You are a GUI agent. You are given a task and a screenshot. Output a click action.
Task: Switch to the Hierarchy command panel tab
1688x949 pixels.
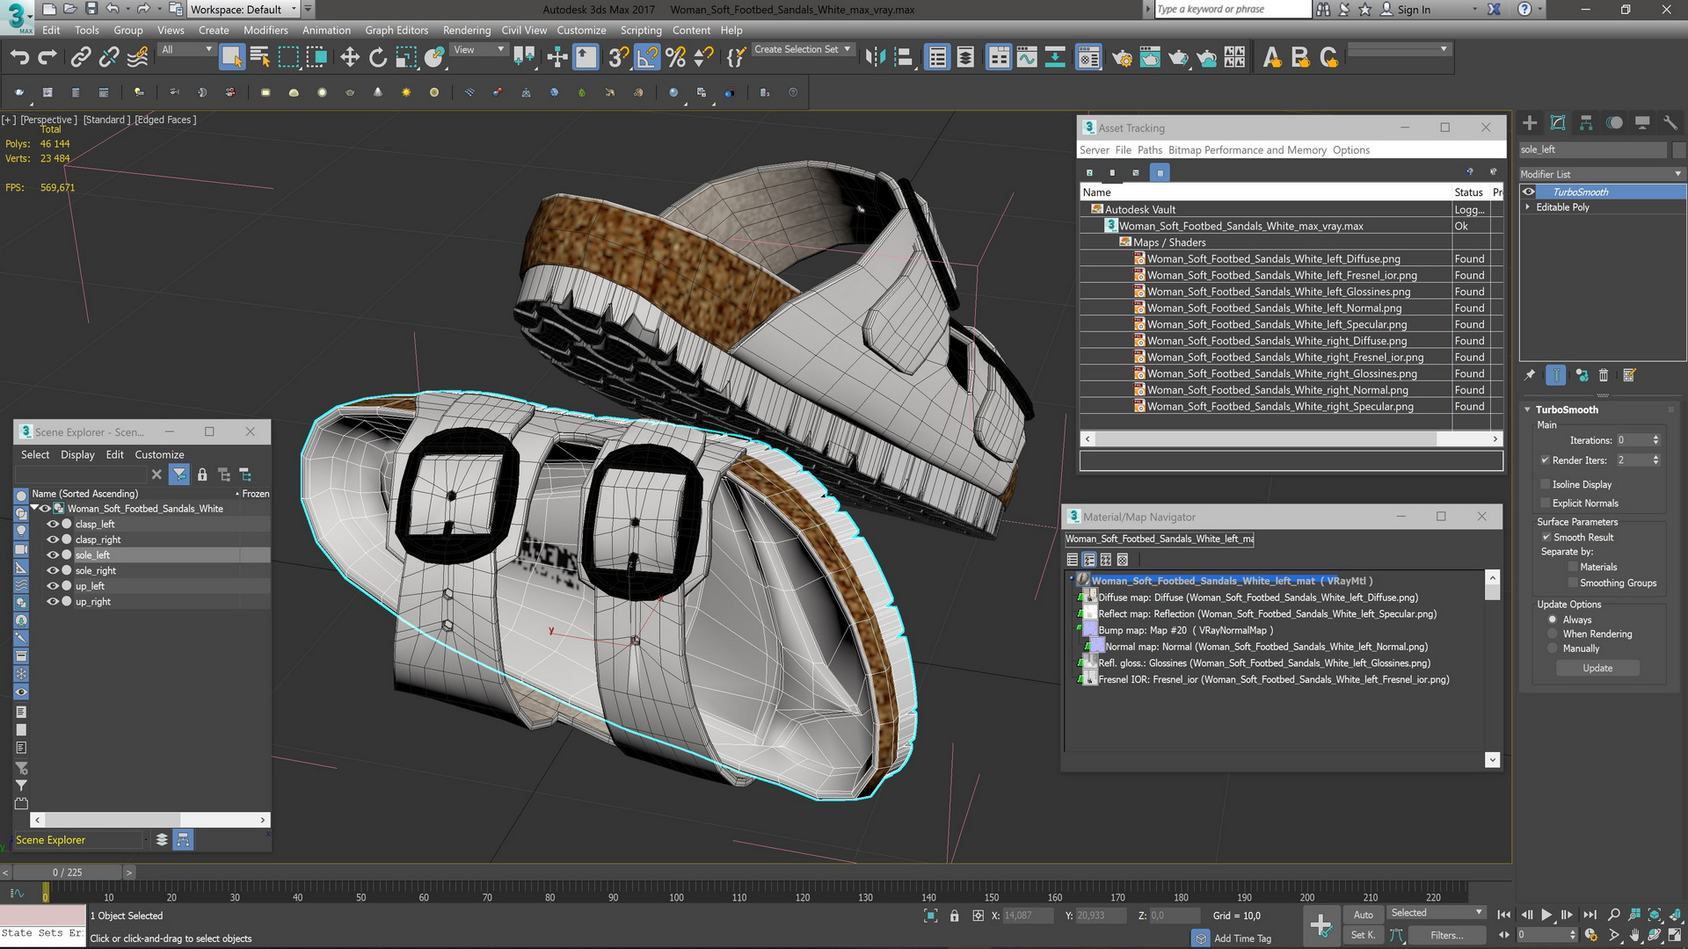click(1586, 123)
